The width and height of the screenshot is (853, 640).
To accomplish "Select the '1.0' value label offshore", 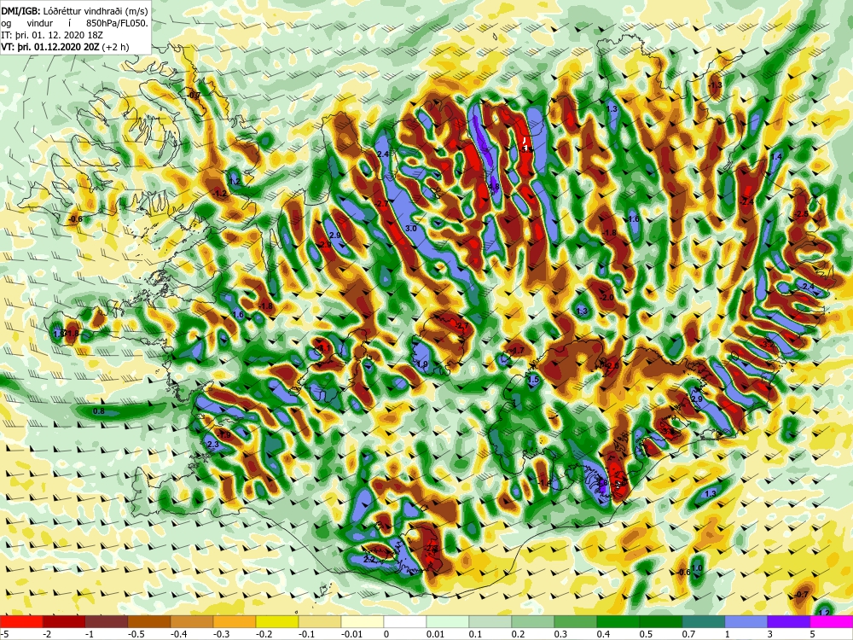I will pos(697,568).
